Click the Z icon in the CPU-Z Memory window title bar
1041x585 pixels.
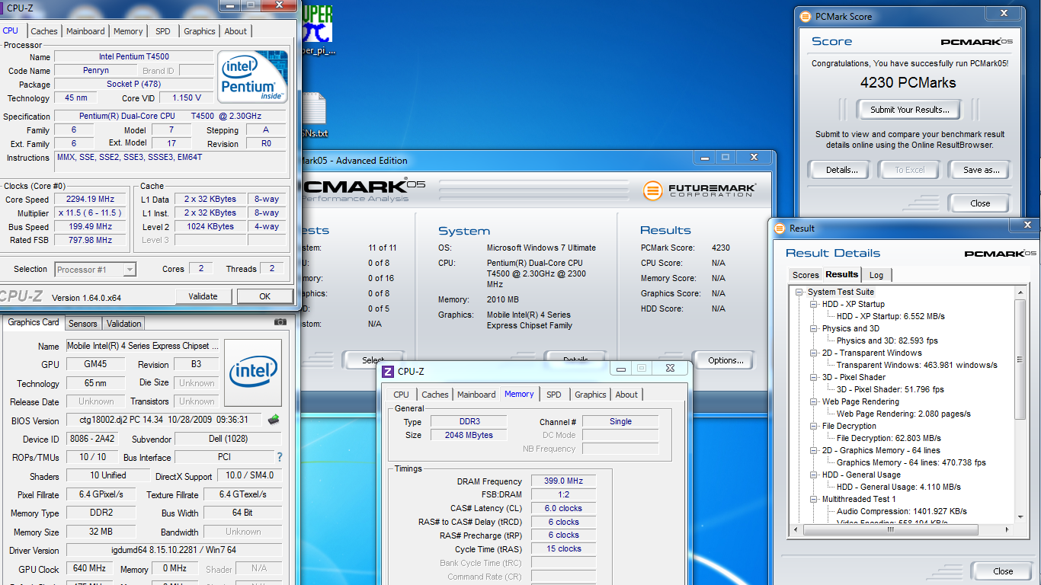pos(387,371)
